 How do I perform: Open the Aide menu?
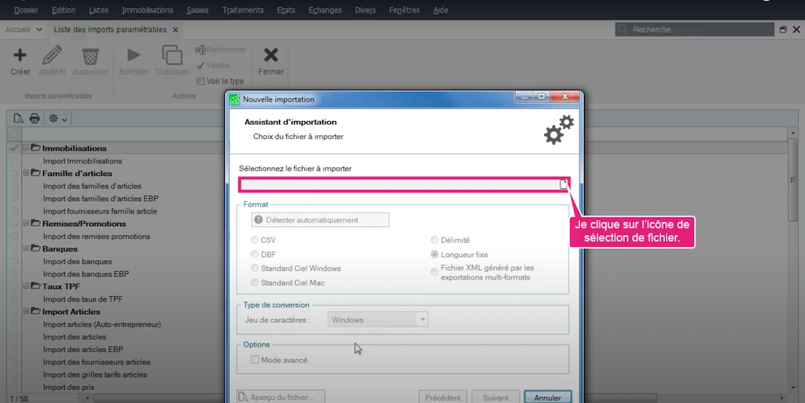[440, 9]
